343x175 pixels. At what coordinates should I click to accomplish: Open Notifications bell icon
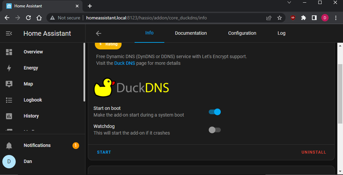(x=9, y=146)
